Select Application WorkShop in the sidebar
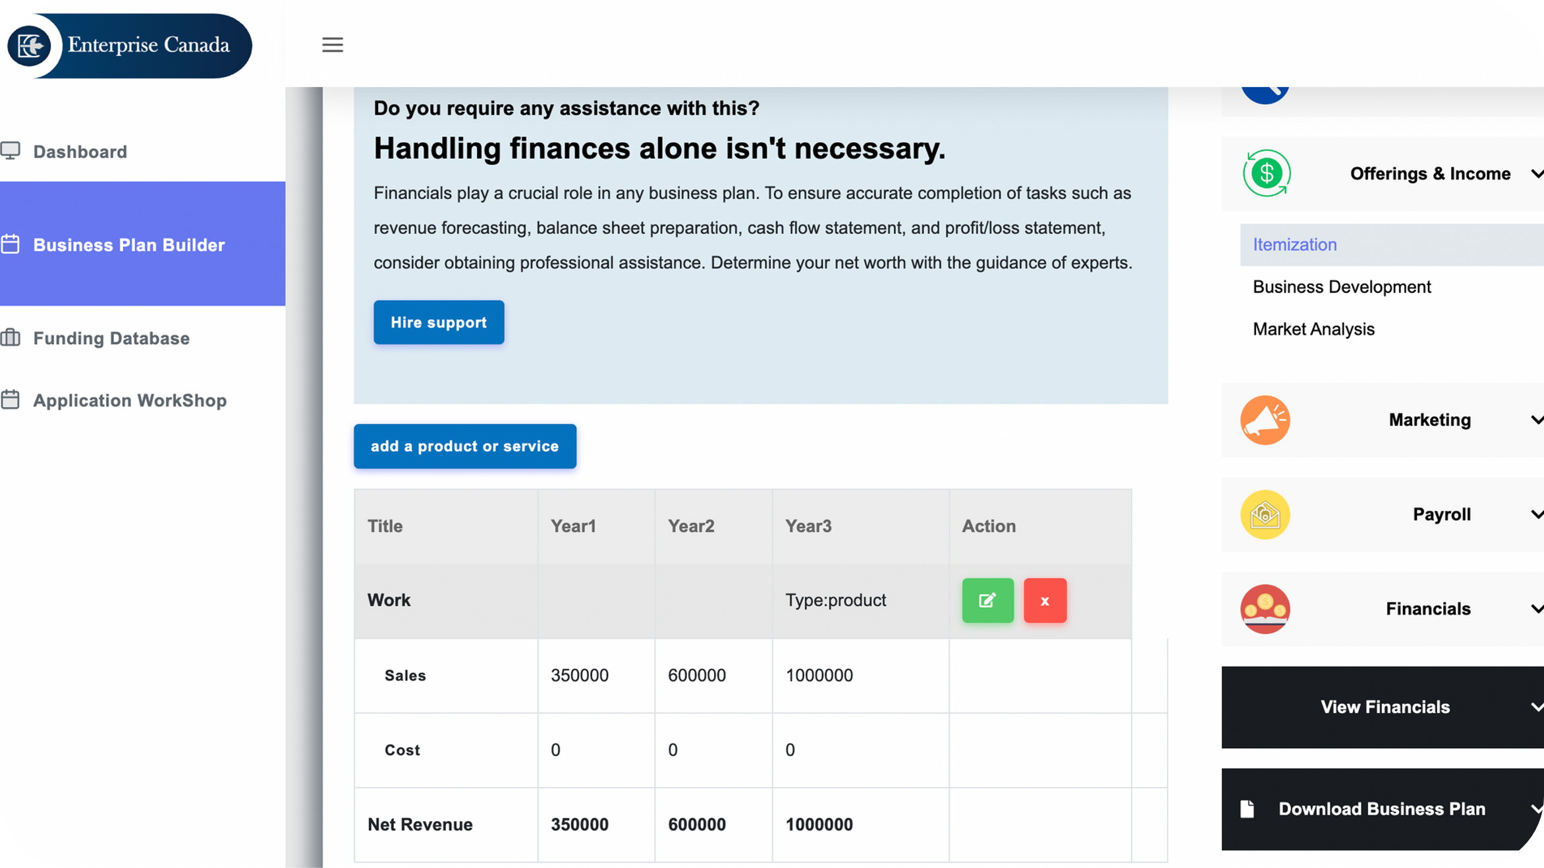The image size is (1544, 868). (130, 400)
